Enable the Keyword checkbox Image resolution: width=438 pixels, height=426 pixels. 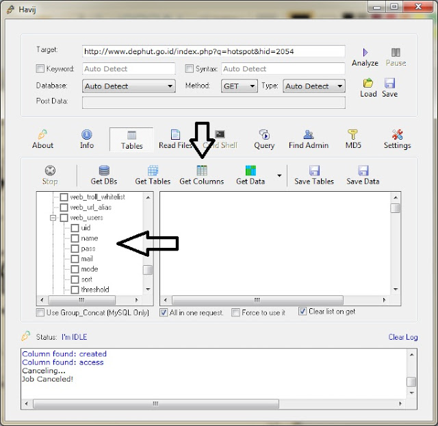pos(40,68)
